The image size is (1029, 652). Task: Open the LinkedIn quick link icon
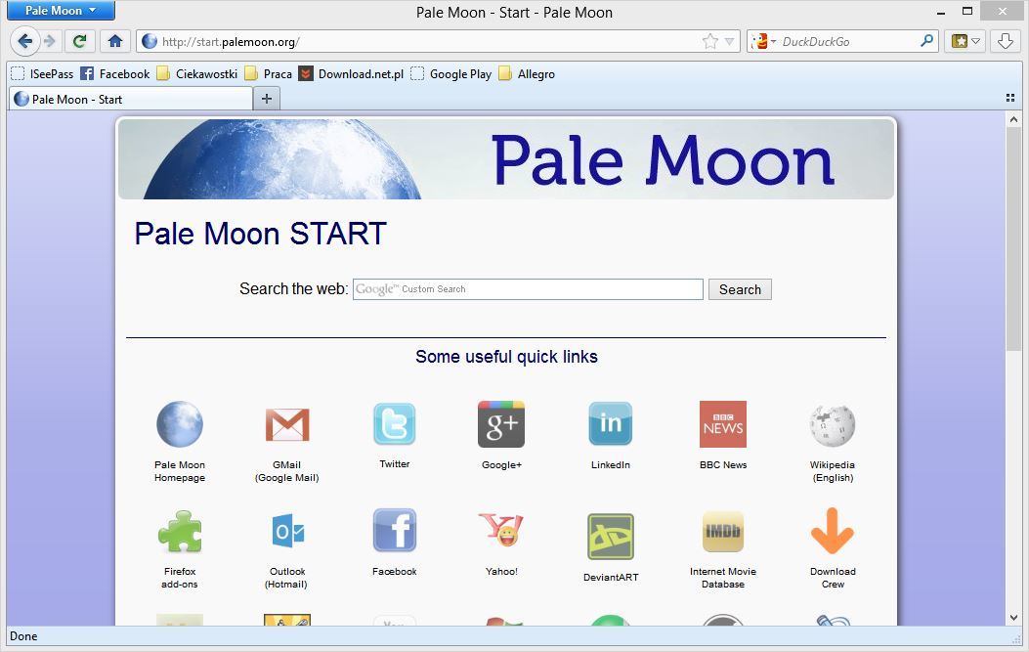coord(611,424)
